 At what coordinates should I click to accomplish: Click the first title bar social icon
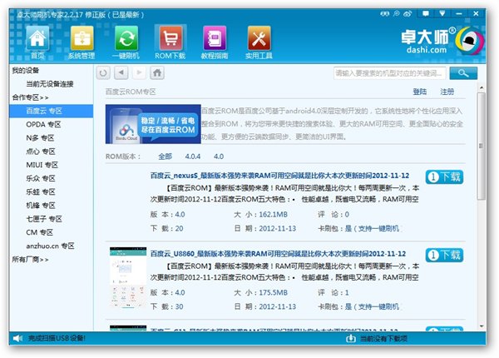pyautogui.click(x=385, y=13)
